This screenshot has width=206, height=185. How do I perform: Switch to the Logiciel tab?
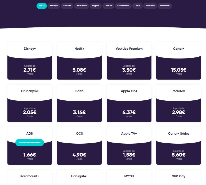[x=96, y=6]
